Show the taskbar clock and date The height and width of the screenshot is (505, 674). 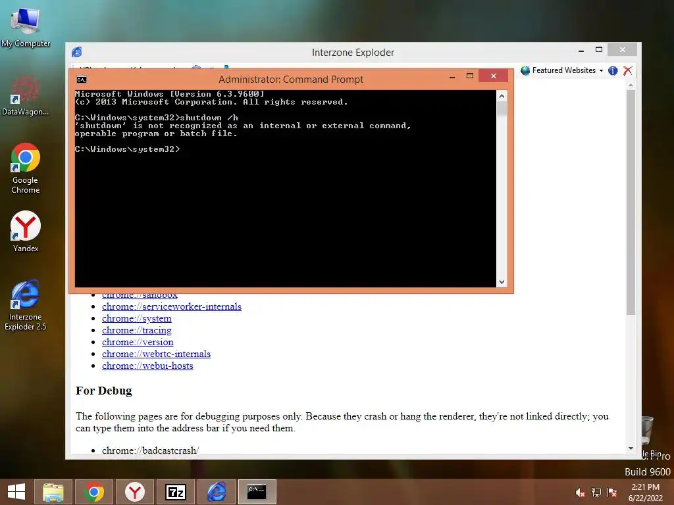point(645,493)
